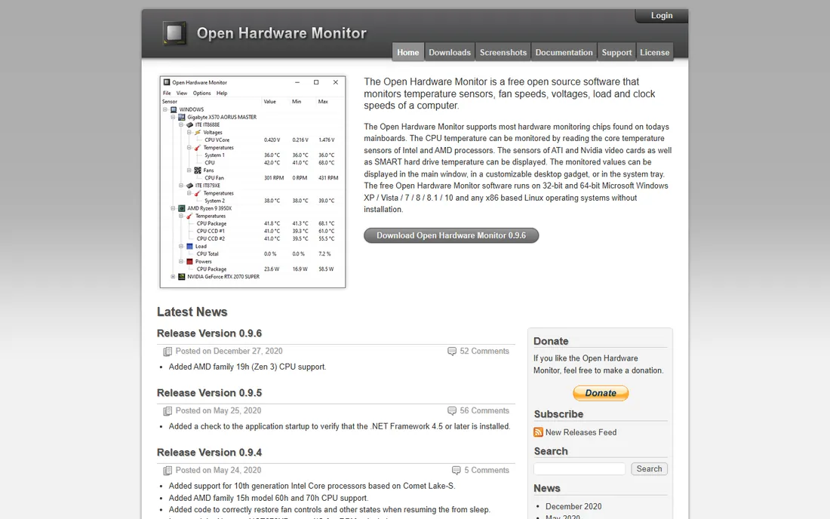Select the ITE IT879XE chip icon
Viewport: 830px width, 519px height.
pos(189,186)
